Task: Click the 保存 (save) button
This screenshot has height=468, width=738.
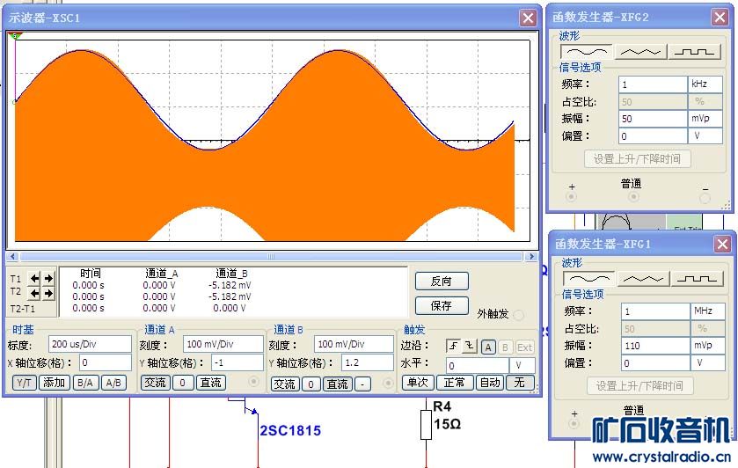Action: point(442,305)
